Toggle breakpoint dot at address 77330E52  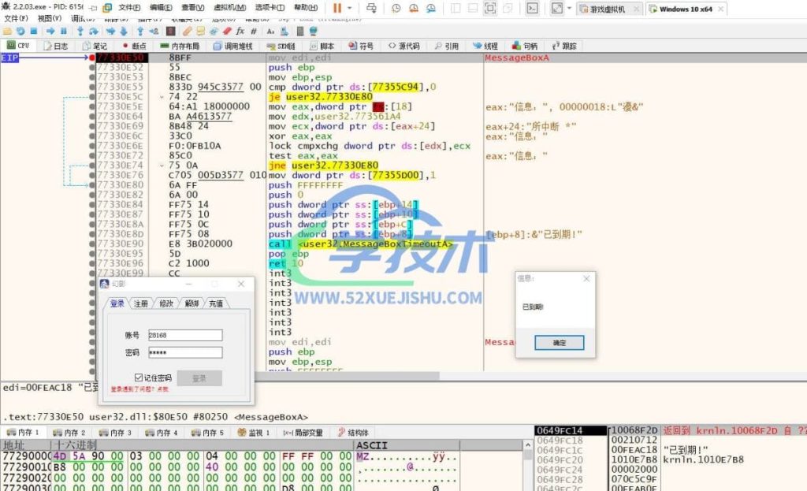tap(92, 68)
